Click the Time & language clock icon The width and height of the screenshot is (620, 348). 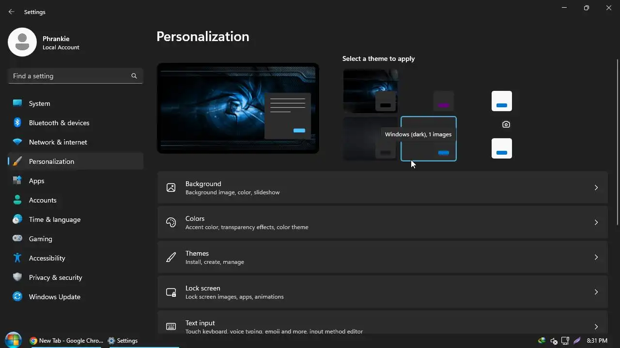tap(17, 219)
